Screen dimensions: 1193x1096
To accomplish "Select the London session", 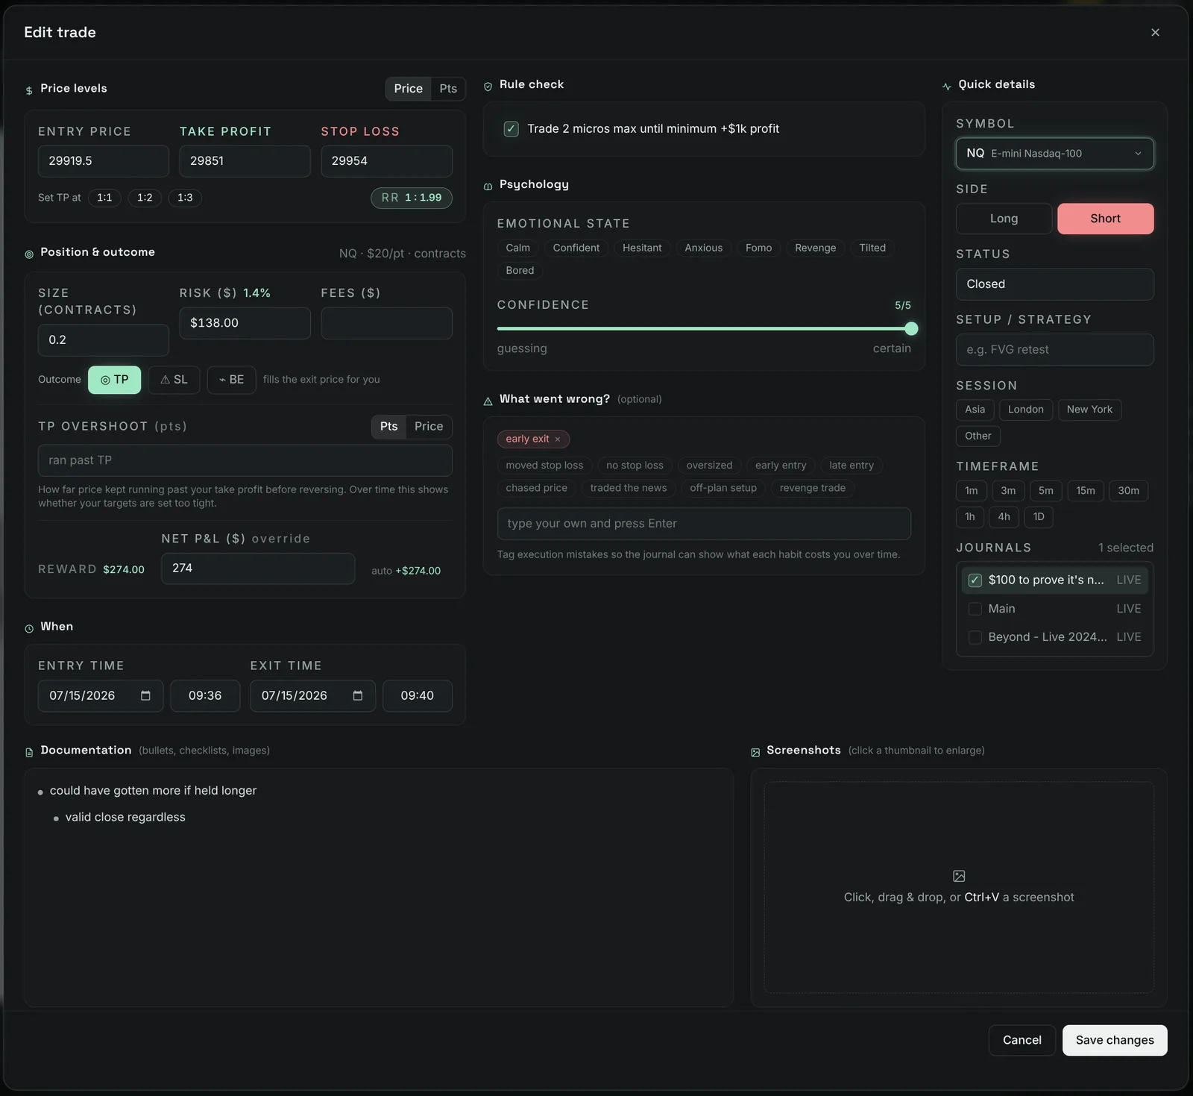I will coord(1025,410).
